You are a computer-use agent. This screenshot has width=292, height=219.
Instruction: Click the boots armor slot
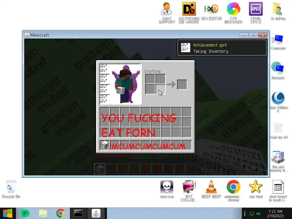pos(104,100)
